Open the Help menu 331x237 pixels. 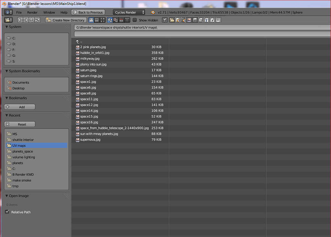coord(64,13)
